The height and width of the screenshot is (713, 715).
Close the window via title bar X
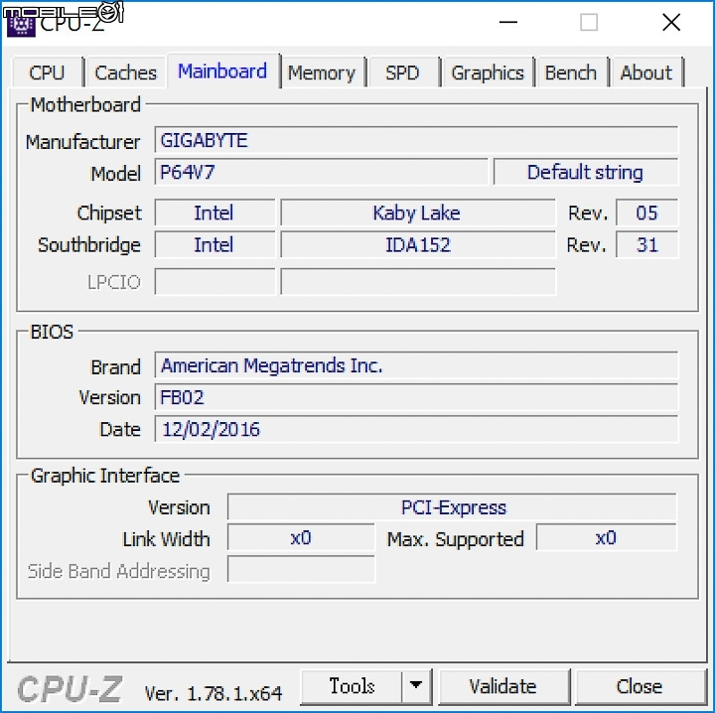click(671, 22)
